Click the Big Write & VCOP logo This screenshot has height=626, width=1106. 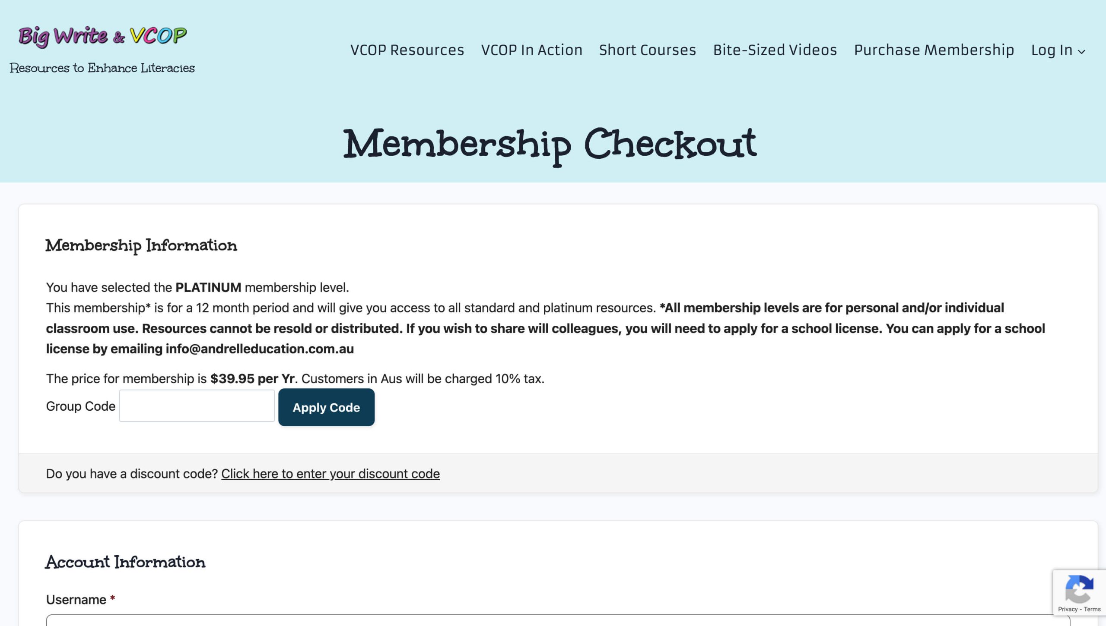102,35
